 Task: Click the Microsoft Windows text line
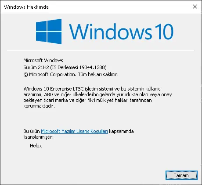(43, 60)
